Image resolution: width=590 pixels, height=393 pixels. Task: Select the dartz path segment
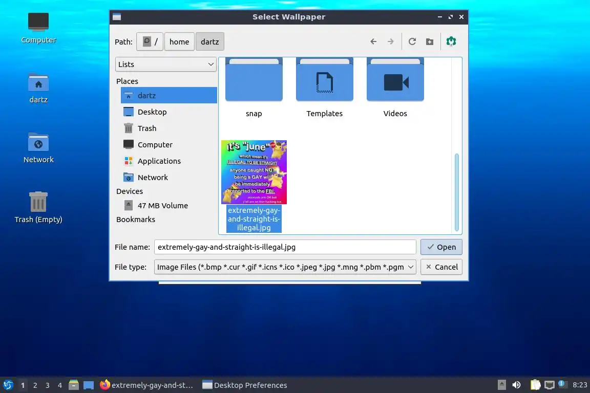pyautogui.click(x=209, y=41)
